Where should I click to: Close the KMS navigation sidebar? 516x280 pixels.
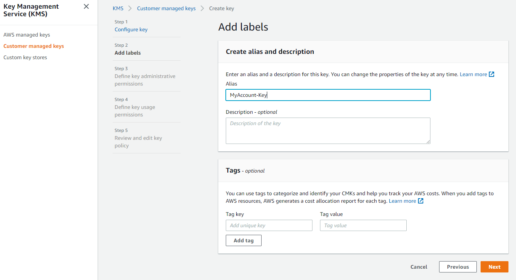click(x=86, y=6)
